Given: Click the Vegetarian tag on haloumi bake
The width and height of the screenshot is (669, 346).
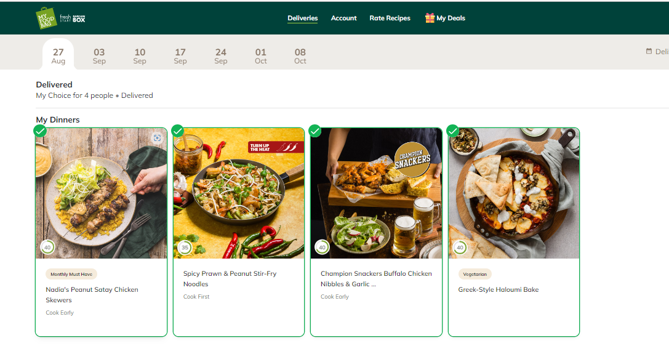Looking at the screenshot, I should (x=475, y=275).
